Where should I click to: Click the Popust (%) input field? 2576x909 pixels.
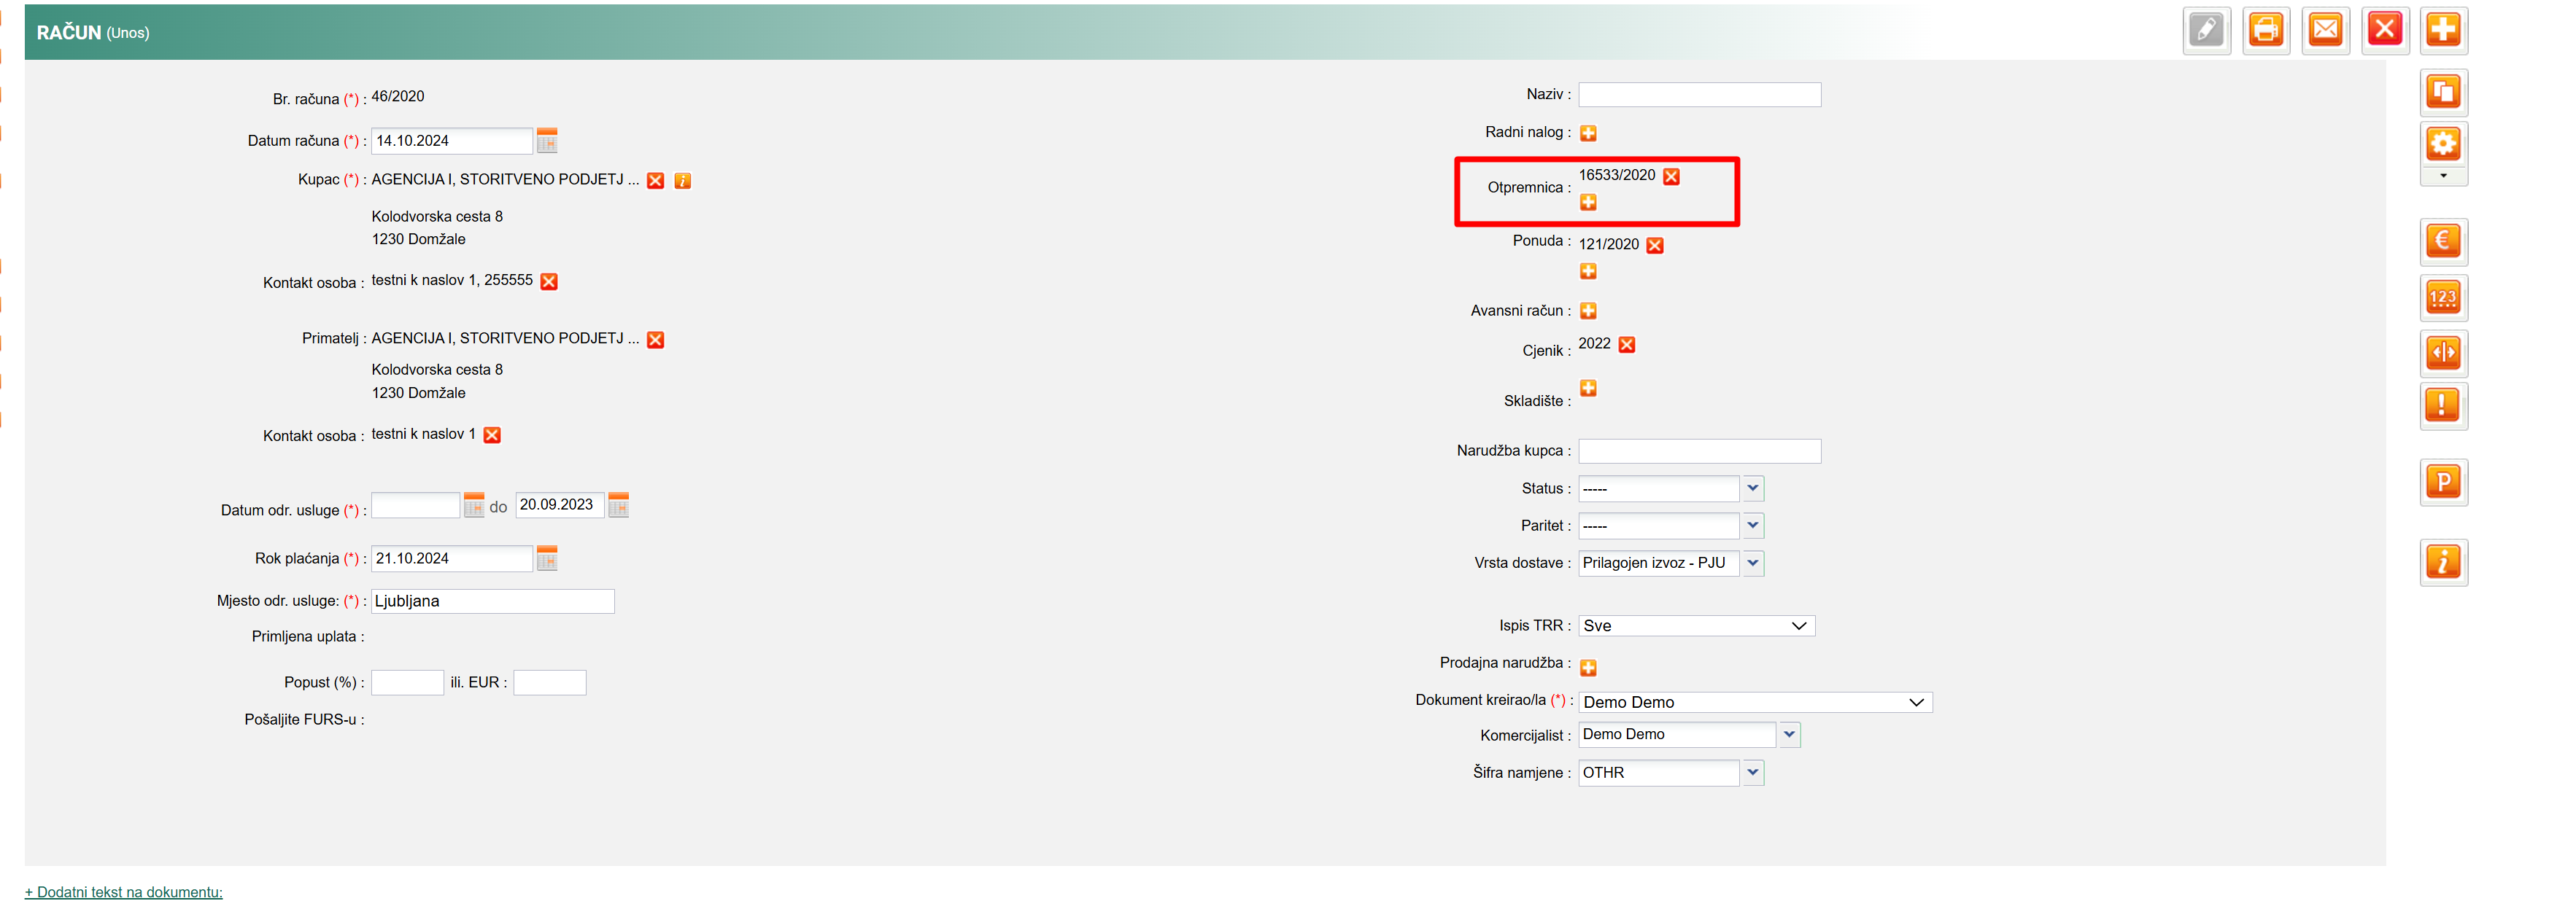pyautogui.click(x=407, y=683)
